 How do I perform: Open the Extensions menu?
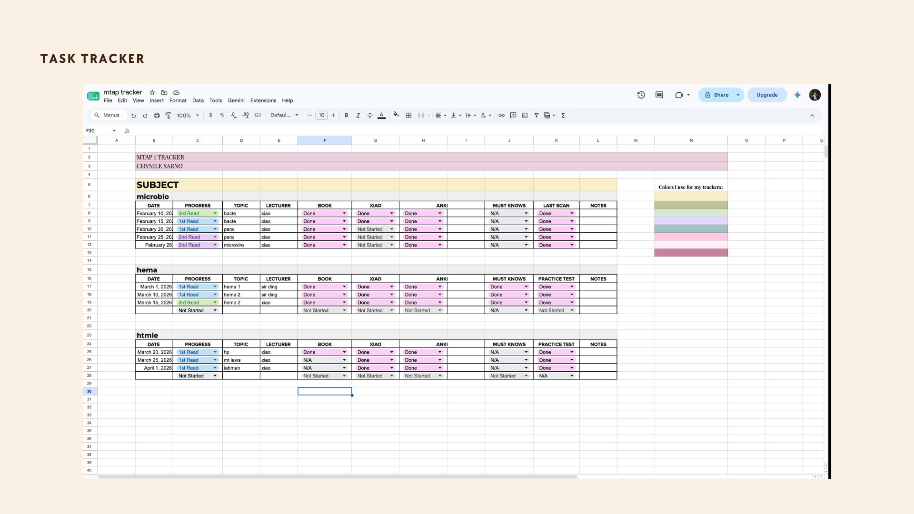(x=263, y=101)
